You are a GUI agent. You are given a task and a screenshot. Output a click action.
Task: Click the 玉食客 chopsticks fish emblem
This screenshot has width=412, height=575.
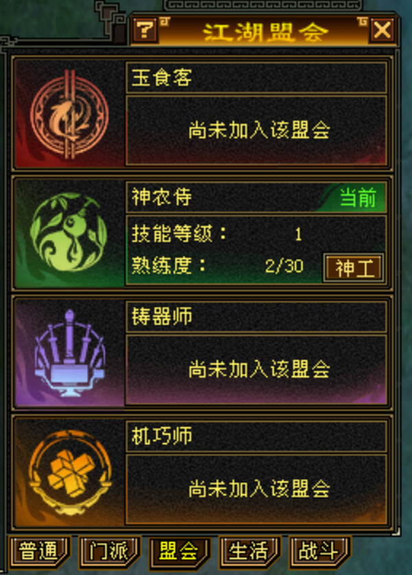tap(69, 115)
